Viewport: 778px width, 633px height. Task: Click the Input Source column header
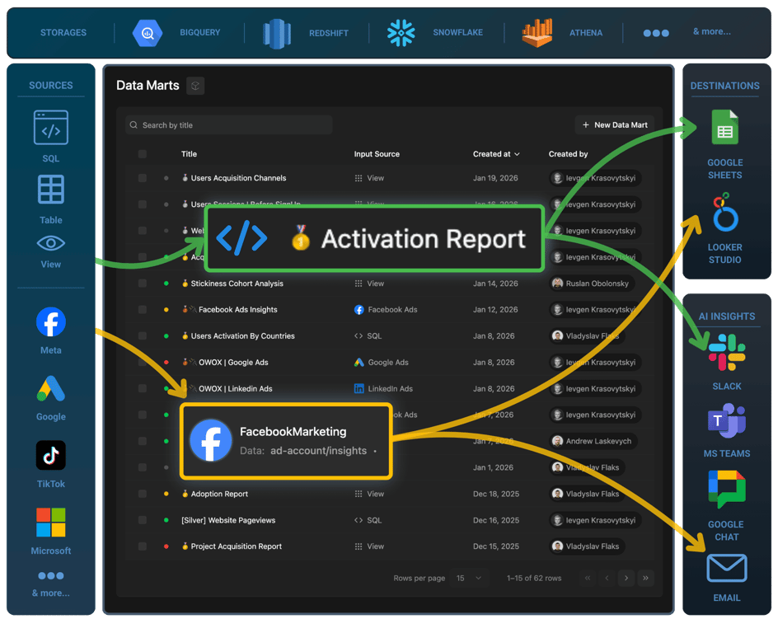377,154
